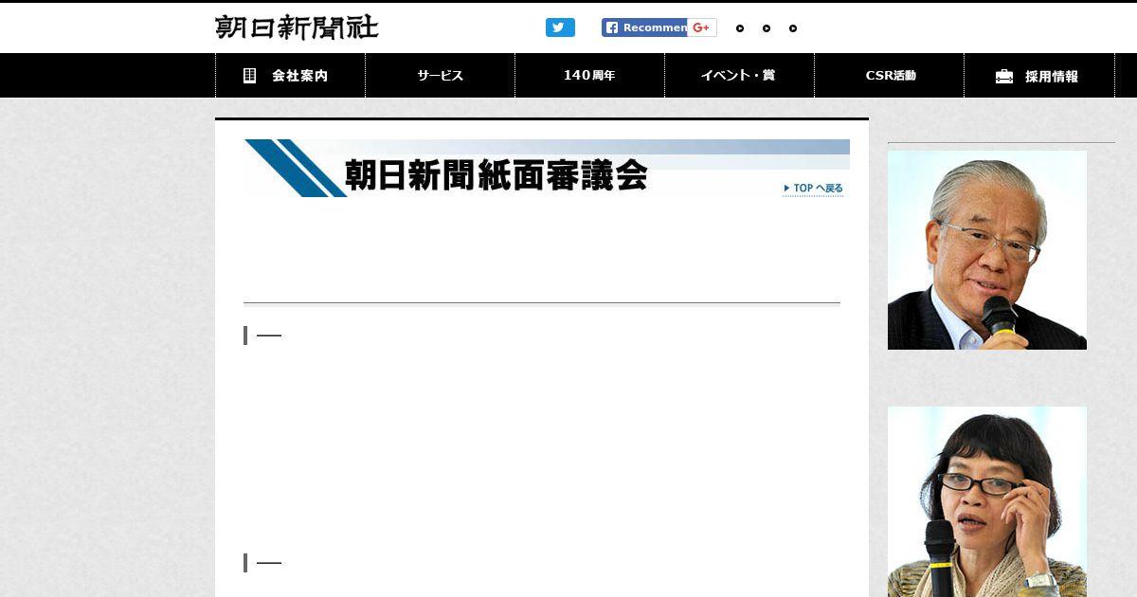The height and width of the screenshot is (597, 1137).
Task: Click the photo of the gray-haired man
Action: tap(987, 250)
